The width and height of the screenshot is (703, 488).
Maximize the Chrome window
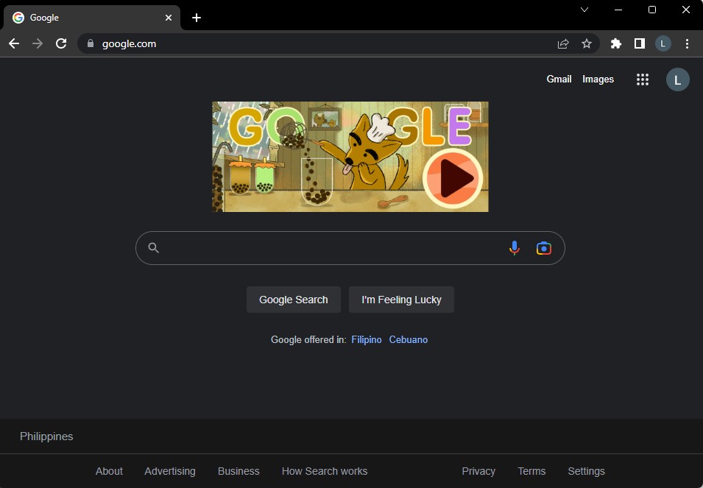point(652,10)
